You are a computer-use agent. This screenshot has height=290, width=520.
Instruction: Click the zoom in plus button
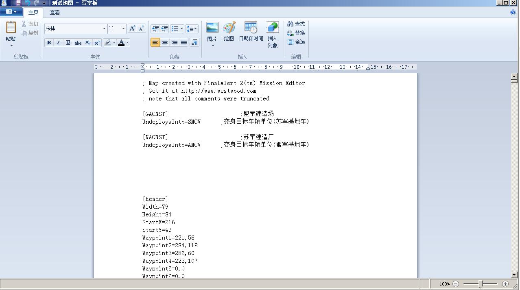[x=505, y=284]
